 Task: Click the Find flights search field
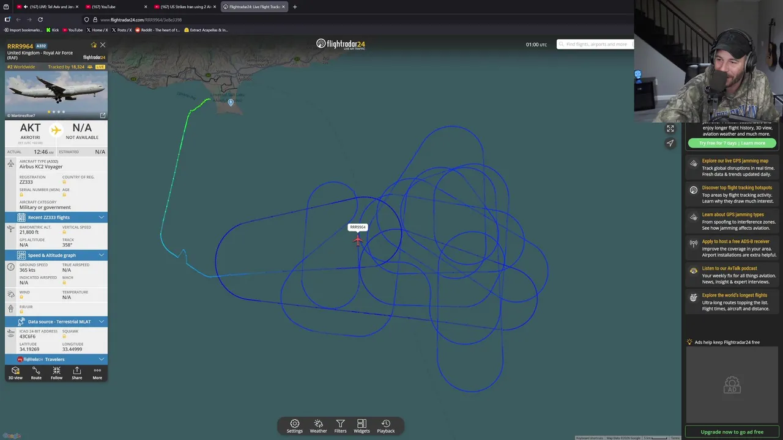(x=595, y=44)
